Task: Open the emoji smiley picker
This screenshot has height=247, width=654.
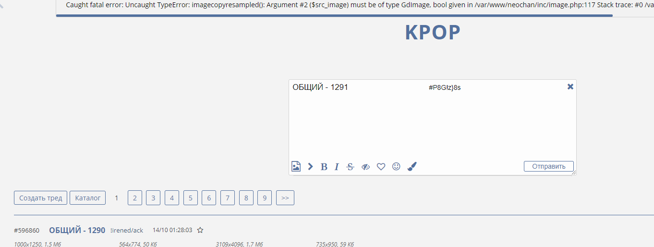Action: coord(396,166)
